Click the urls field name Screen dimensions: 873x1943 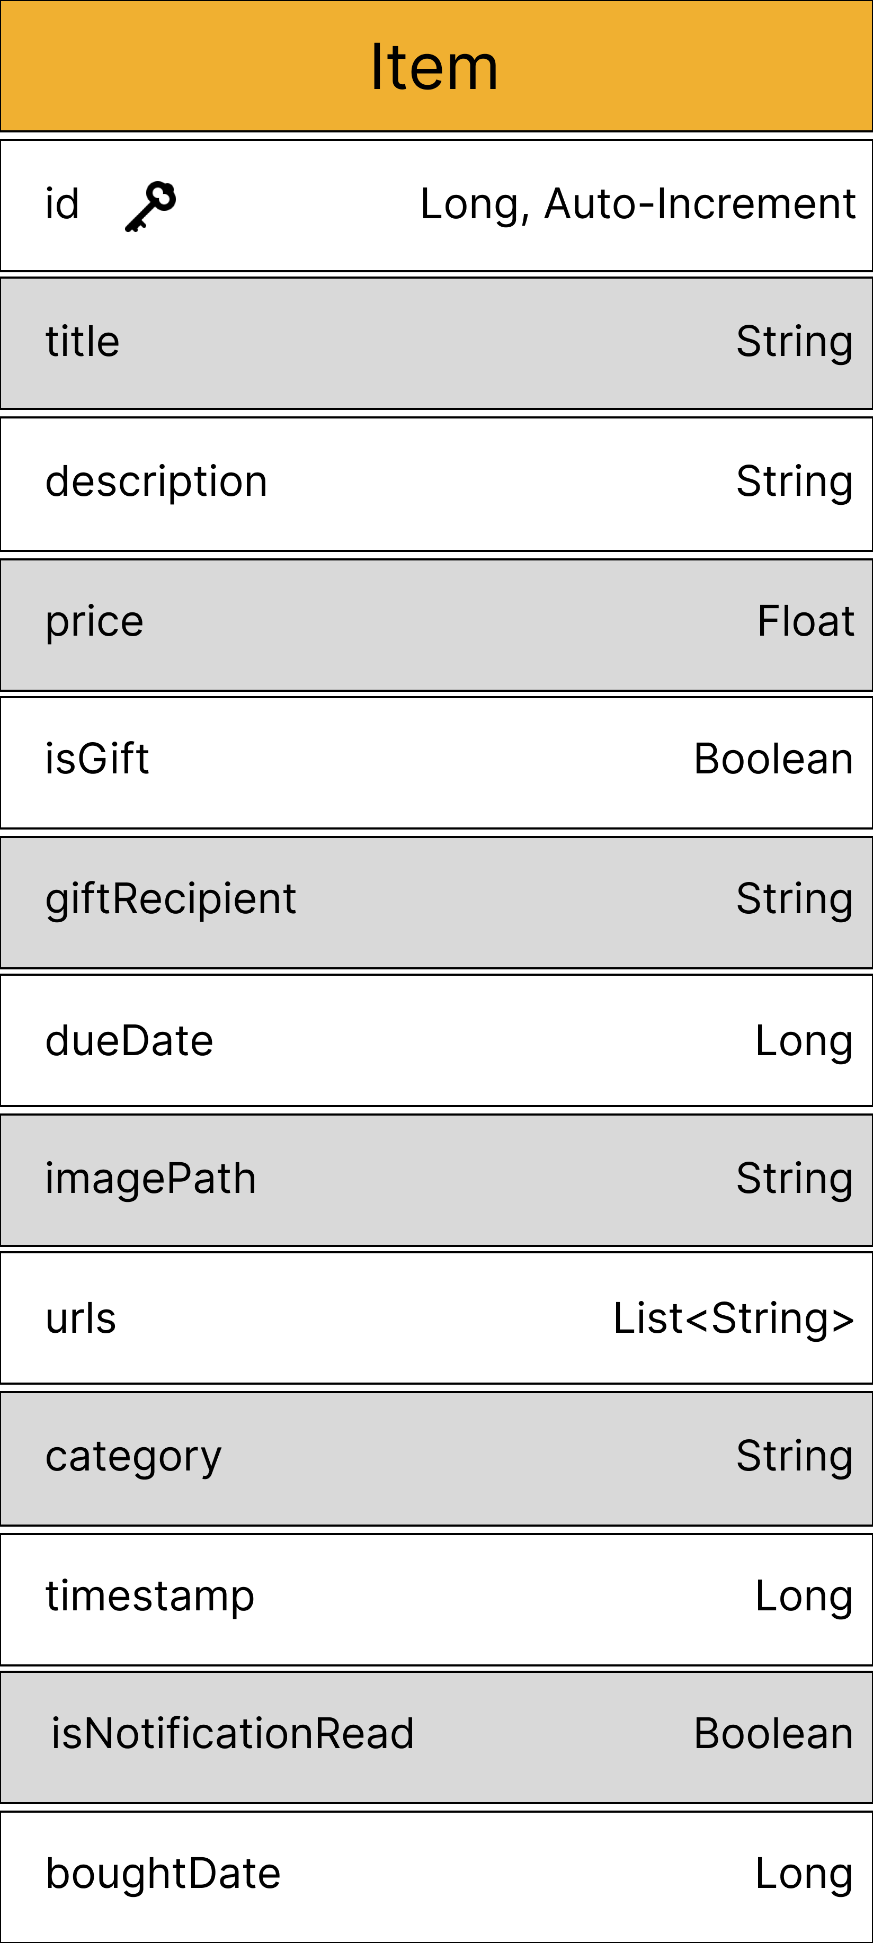point(81,1318)
